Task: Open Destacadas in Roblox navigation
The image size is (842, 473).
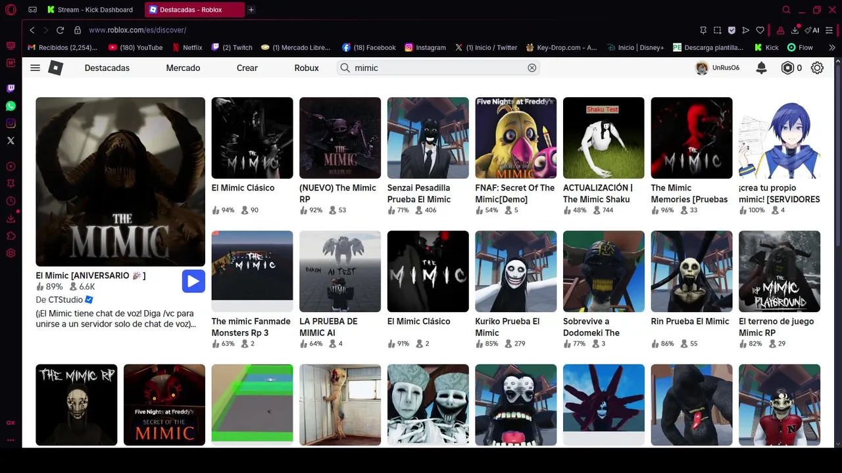Action: (x=107, y=68)
